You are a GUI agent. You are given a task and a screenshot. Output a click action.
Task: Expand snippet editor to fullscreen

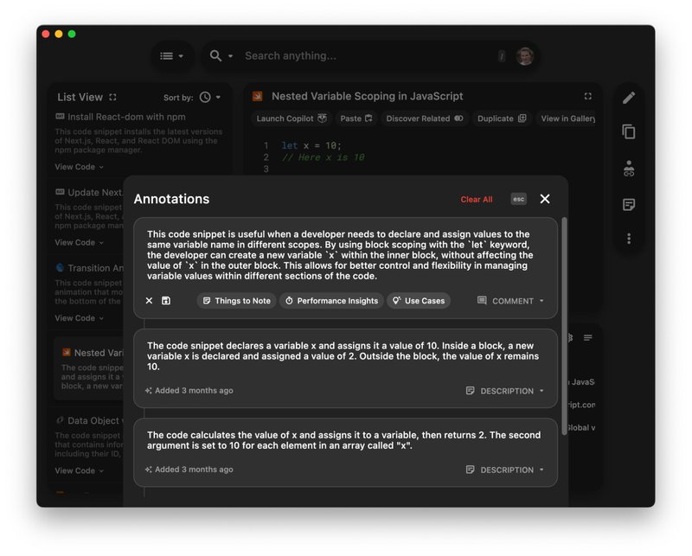pos(587,96)
